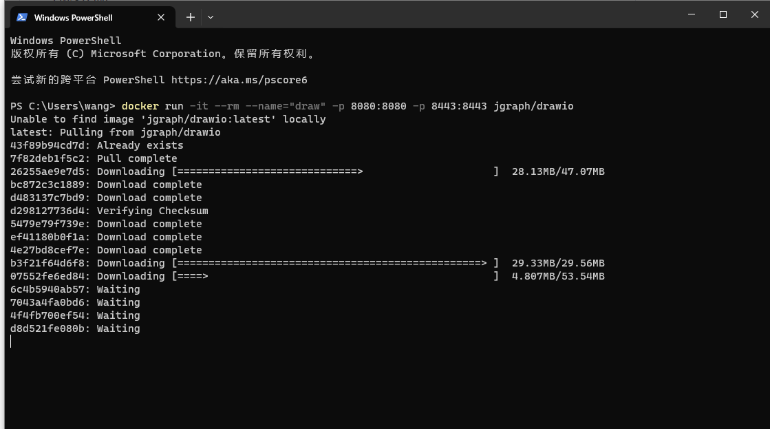Open a new tab with the plus button

[x=191, y=17]
